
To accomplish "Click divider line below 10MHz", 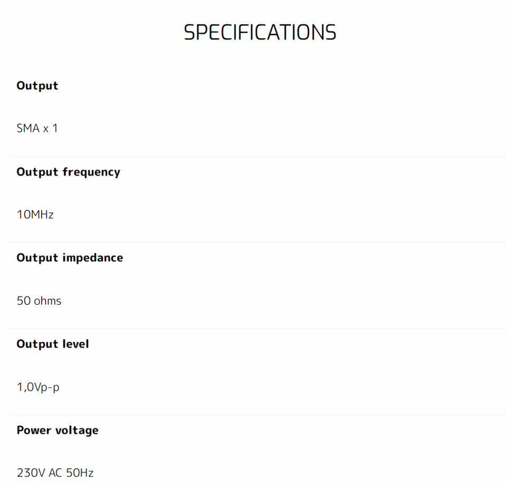I will coord(257,242).
